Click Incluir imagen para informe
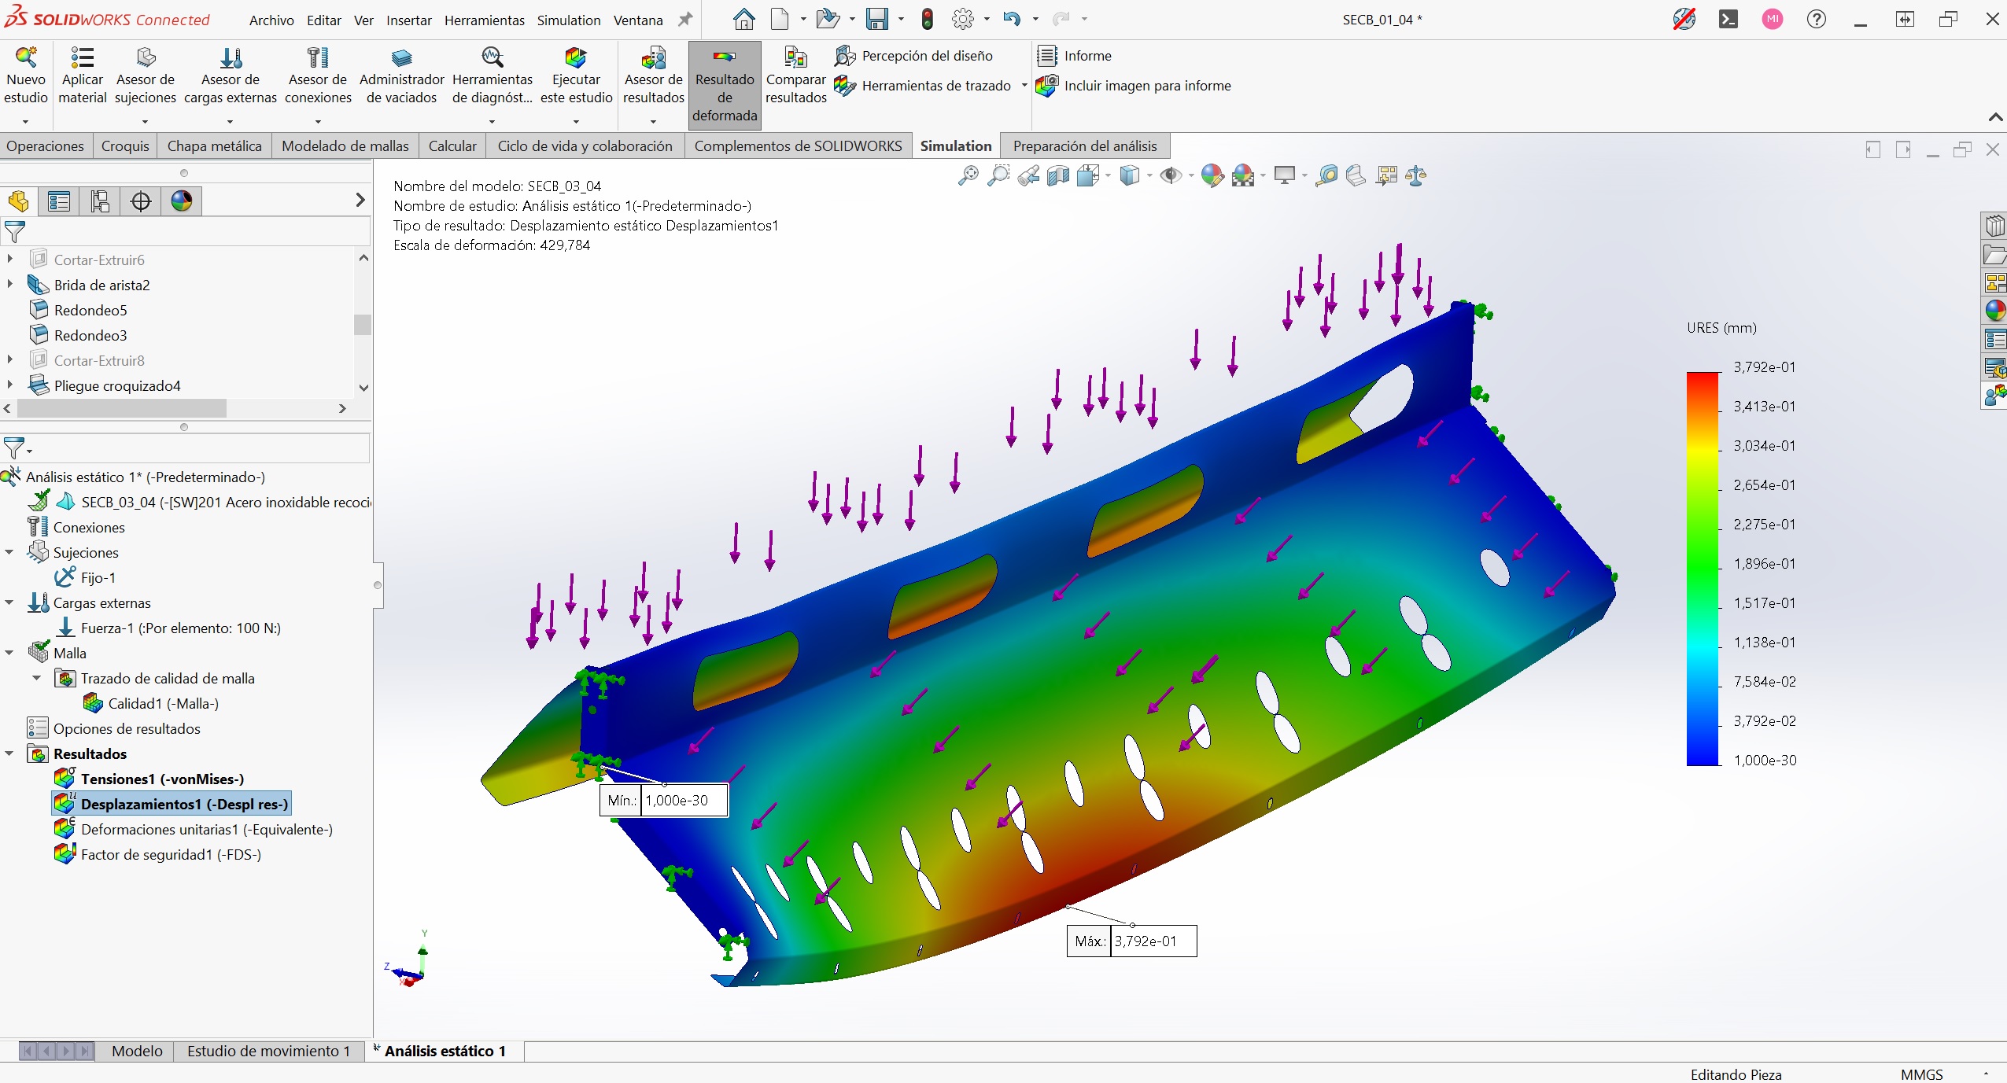 (1134, 86)
